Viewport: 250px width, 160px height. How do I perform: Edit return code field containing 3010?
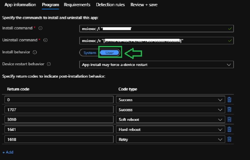[x=59, y=120]
